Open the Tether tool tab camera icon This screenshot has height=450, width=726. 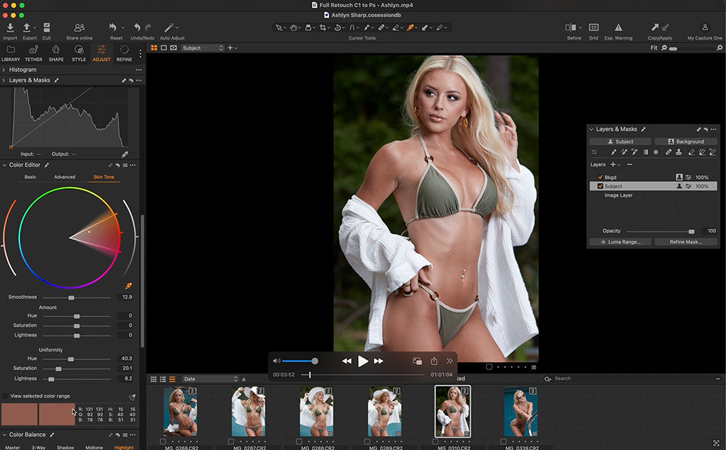click(x=33, y=50)
